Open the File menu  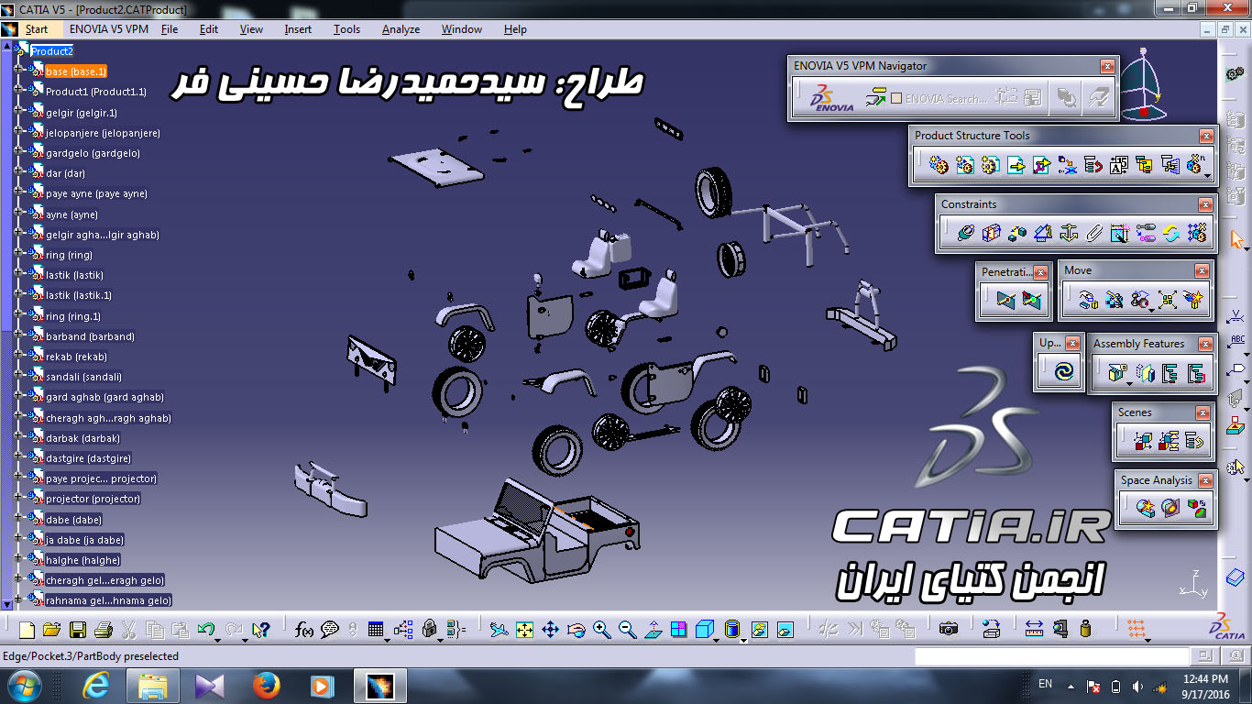tap(170, 29)
